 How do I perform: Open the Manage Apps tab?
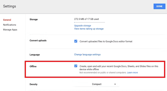click(x=10, y=30)
